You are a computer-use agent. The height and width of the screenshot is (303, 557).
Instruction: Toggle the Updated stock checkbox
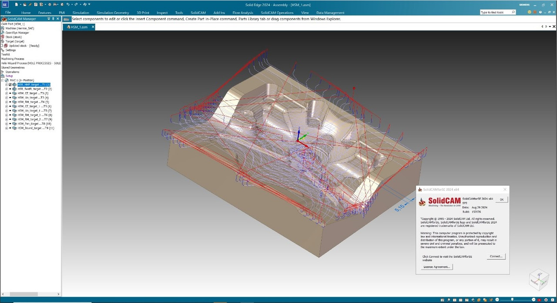(x=2, y=46)
